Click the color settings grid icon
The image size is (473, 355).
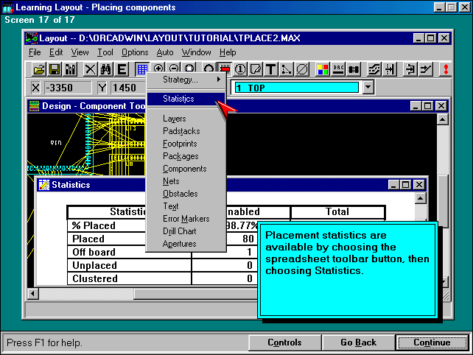tap(323, 69)
